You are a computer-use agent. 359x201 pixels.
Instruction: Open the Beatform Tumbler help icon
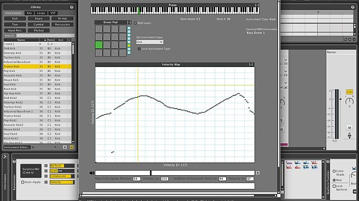[x=328, y=161]
